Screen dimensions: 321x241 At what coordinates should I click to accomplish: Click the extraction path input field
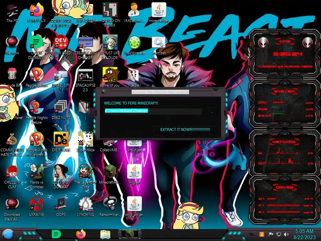153,111
